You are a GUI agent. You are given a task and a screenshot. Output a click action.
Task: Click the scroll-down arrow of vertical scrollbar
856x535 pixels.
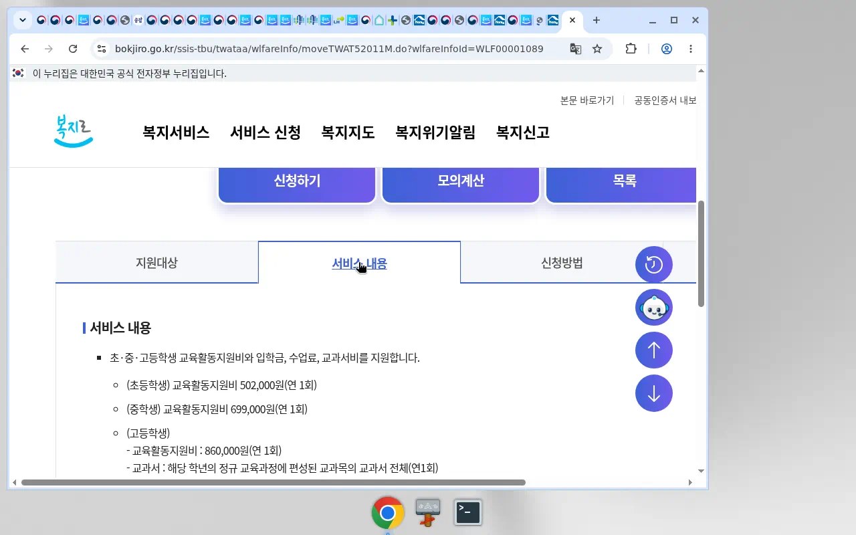coord(702,471)
